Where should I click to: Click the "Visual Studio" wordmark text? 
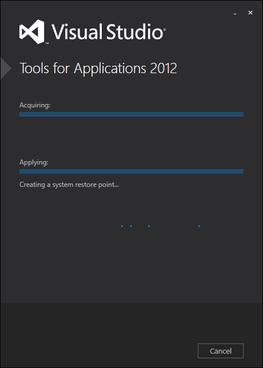pos(108,31)
